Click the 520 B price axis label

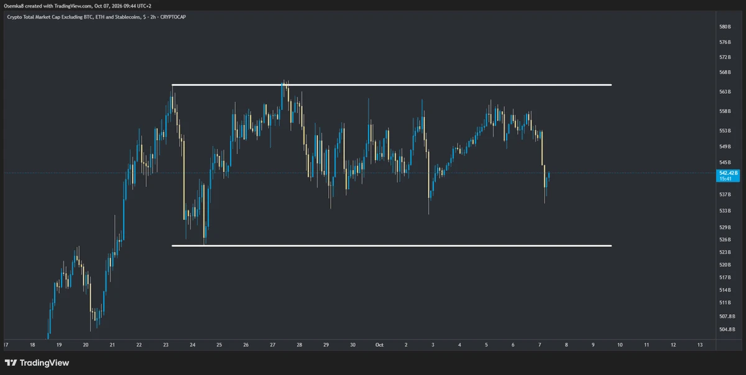pyautogui.click(x=724, y=264)
